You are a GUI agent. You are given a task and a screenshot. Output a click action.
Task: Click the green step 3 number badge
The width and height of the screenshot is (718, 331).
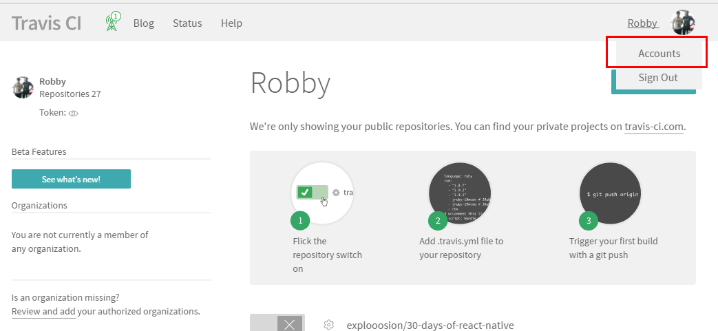[x=589, y=221]
